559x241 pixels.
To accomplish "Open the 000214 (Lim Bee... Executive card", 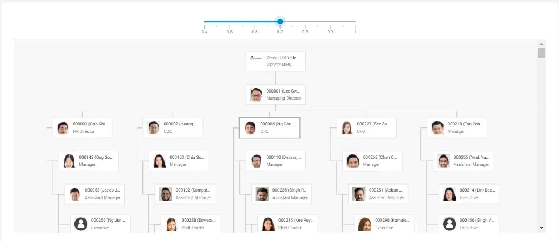I will point(469,194).
